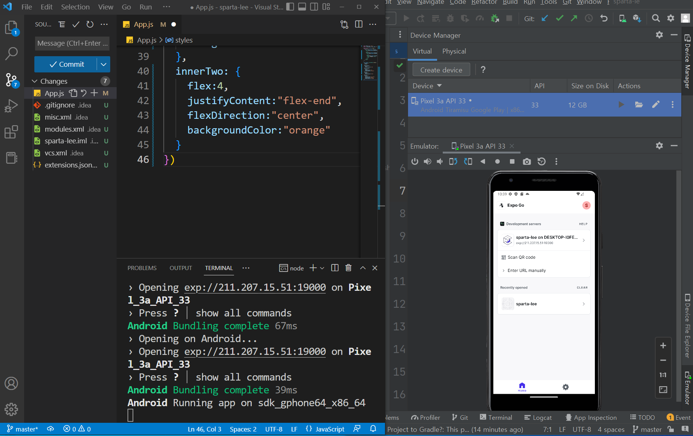Open changes compare icon in editor toolbar
The height and width of the screenshot is (436, 693).
(x=344, y=25)
